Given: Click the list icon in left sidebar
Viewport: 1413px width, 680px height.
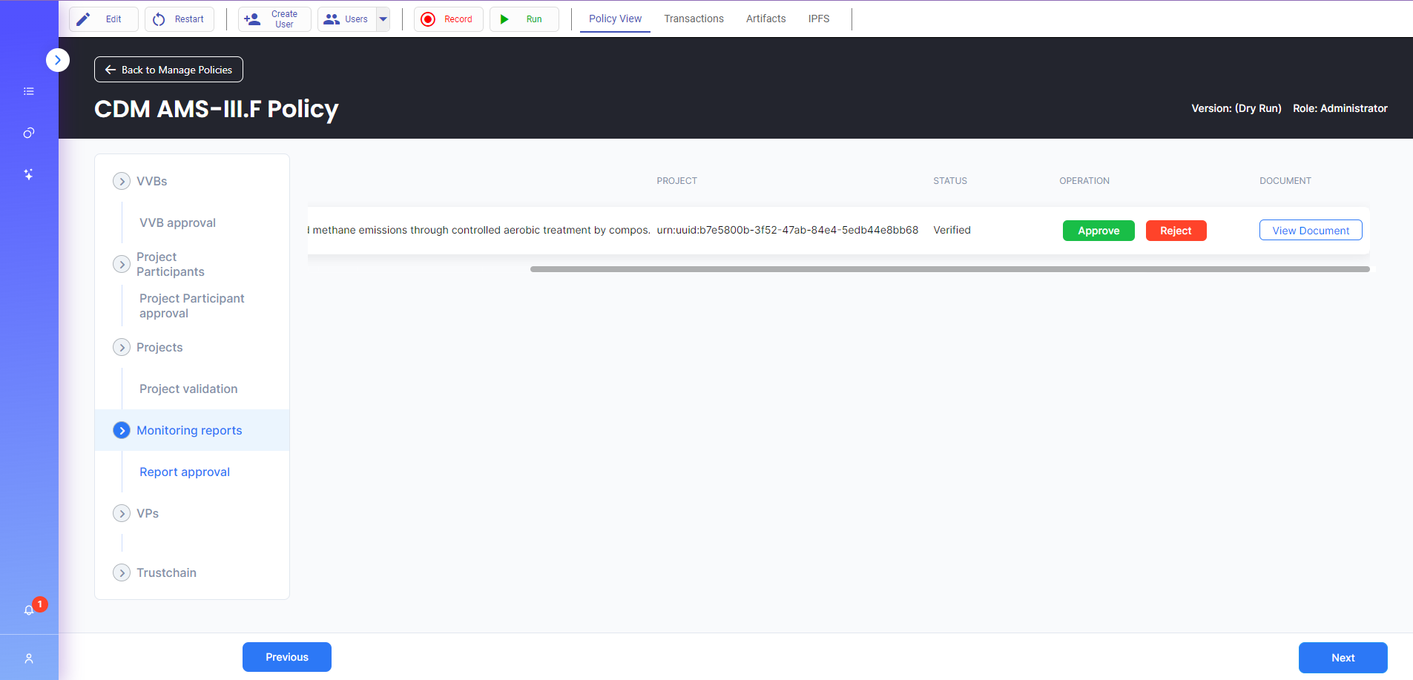Looking at the screenshot, I should tap(29, 91).
